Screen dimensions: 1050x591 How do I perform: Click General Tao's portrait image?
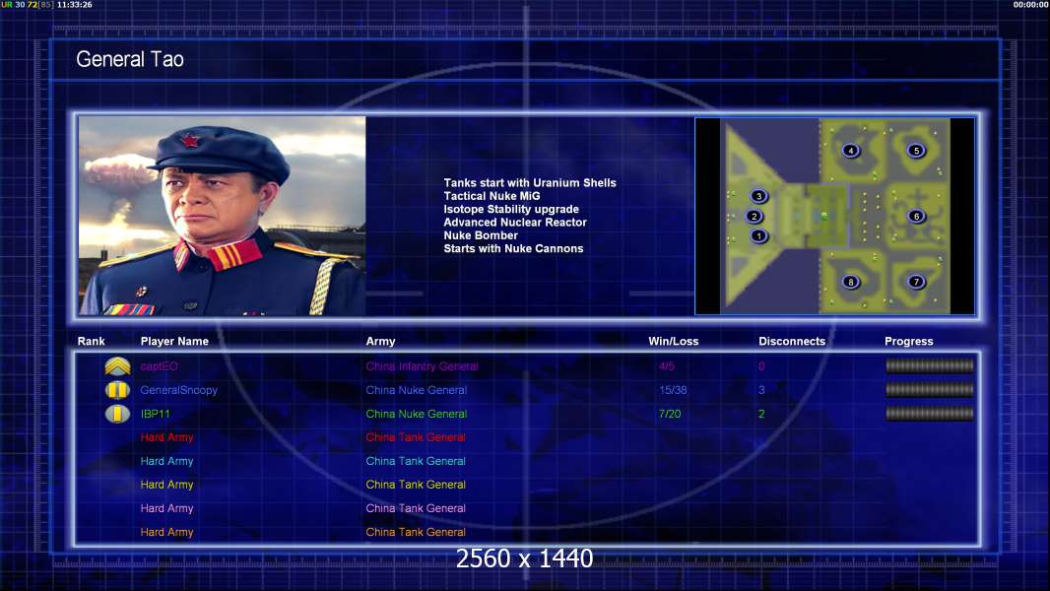click(x=223, y=216)
